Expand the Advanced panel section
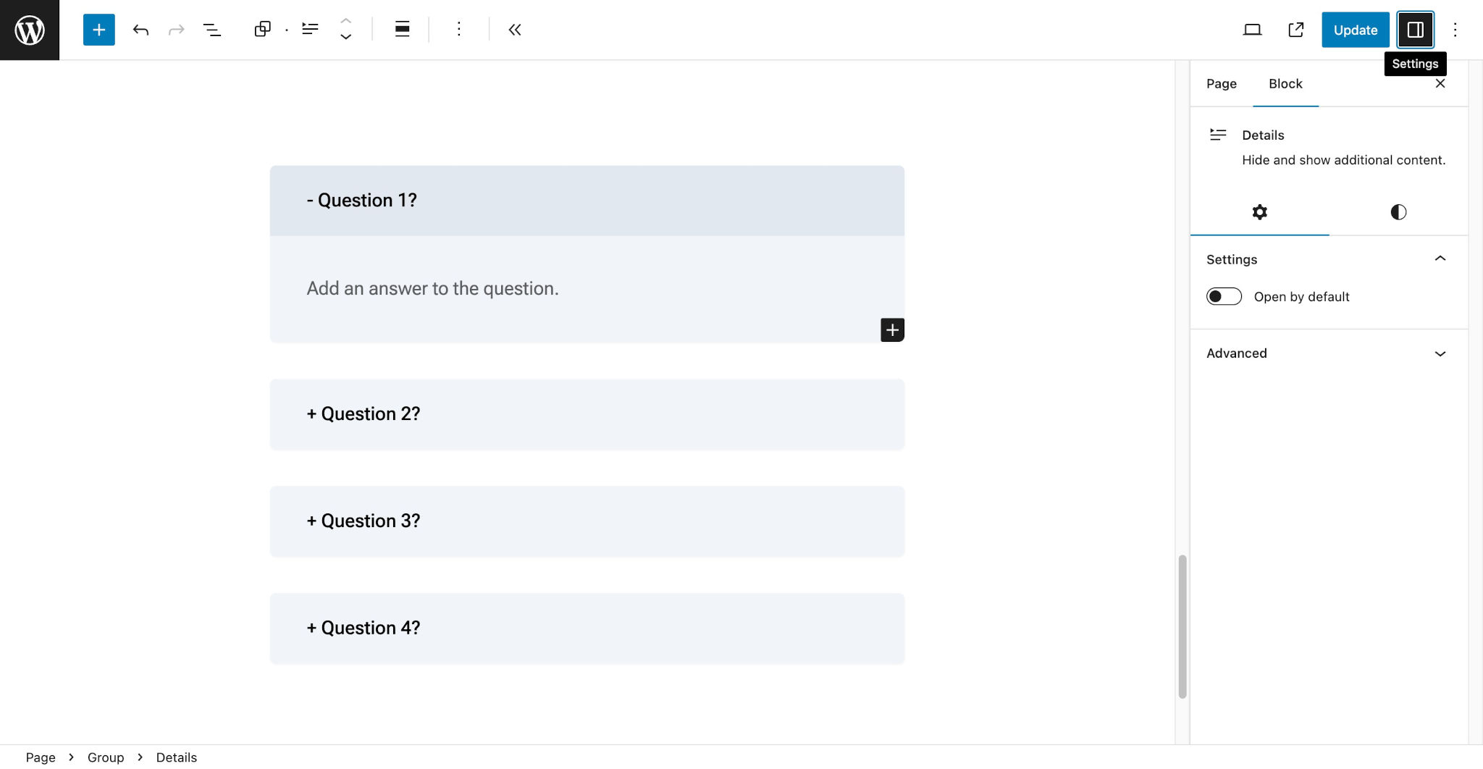Screen dimensions: 1483x769 click(1329, 353)
